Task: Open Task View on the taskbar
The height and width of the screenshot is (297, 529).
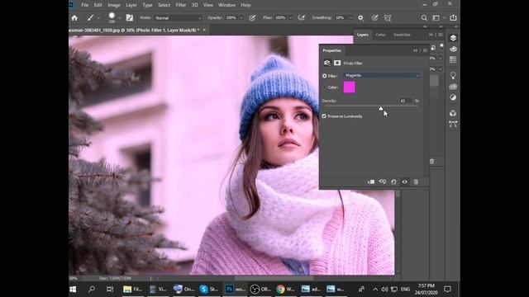Action: 110,289
